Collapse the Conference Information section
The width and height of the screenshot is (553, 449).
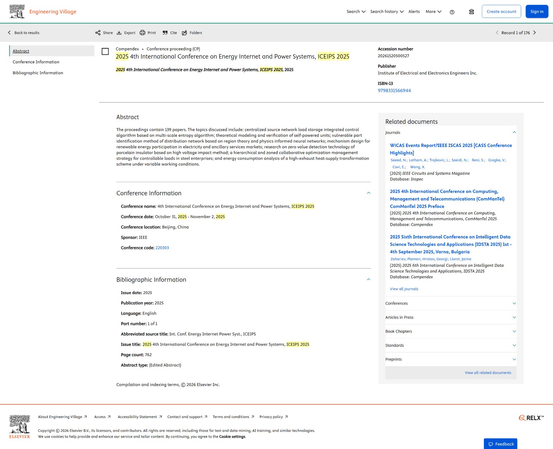point(368,193)
